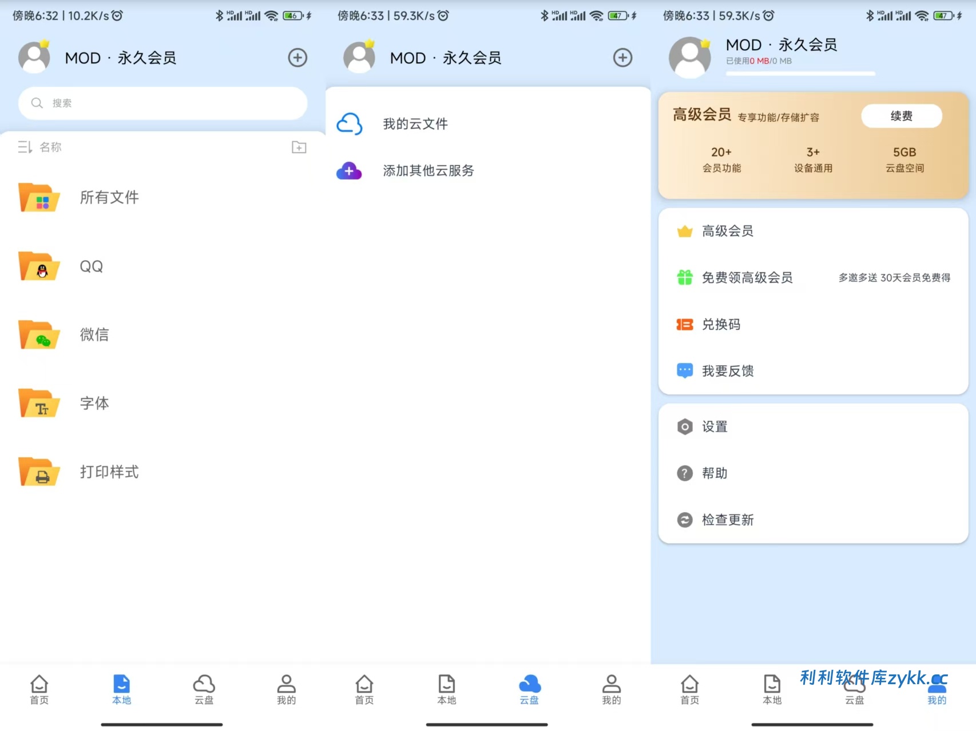Tap the 添加其他云服务 purple cloud icon
This screenshot has width=976, height=731.
[x=350, y=171]
